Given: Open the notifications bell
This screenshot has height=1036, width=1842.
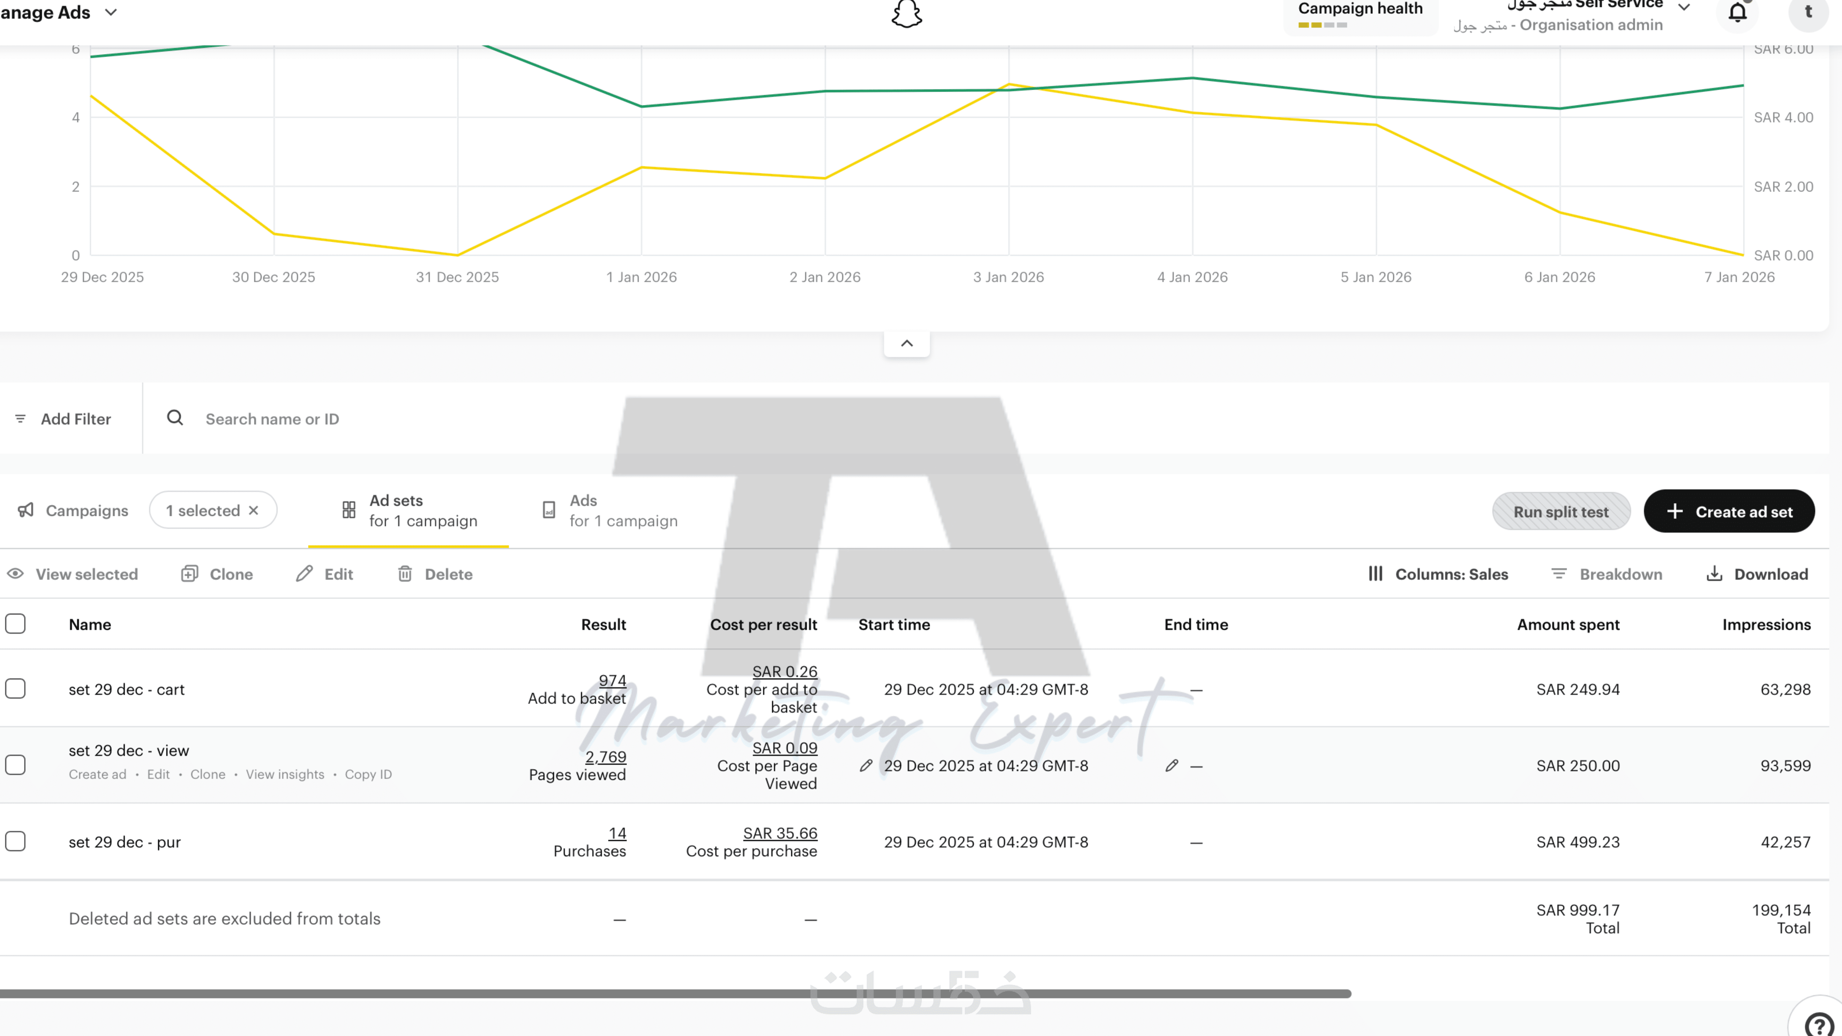Looking at the screenshot, I should pos(1738,13).
